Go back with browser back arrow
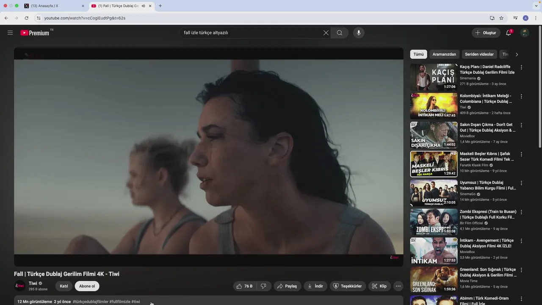The width and height of the screenshot is (542, 305). click(x=6, y=18)
